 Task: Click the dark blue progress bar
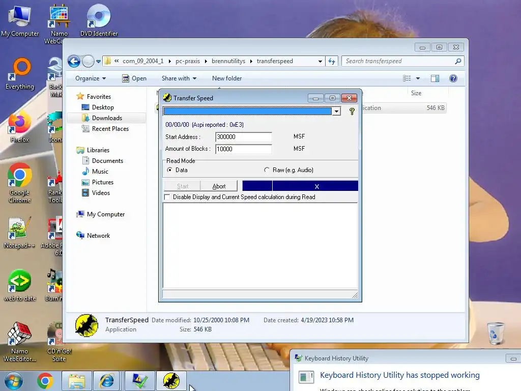(x=300, y=186)
